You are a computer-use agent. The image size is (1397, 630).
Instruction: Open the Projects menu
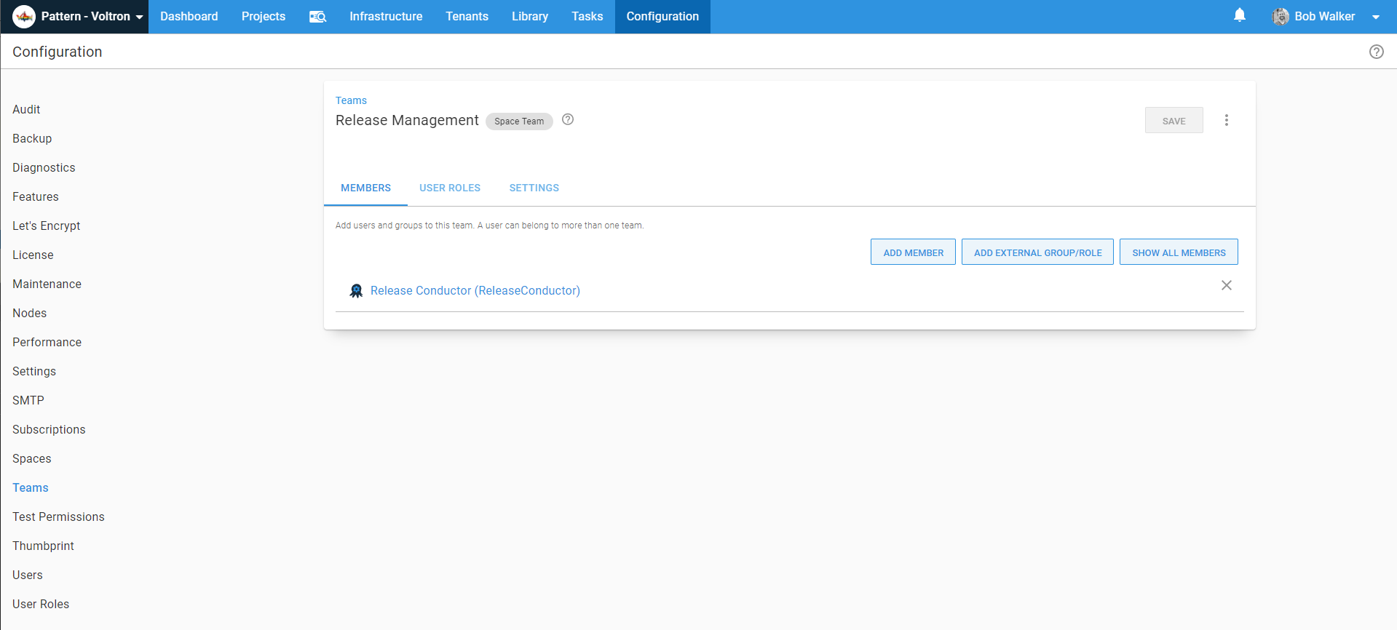(x=264, y=17)
